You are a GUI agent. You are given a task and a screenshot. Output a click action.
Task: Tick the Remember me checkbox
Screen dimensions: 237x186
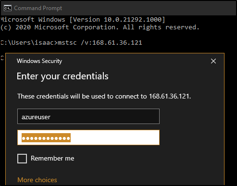point(22,159)
